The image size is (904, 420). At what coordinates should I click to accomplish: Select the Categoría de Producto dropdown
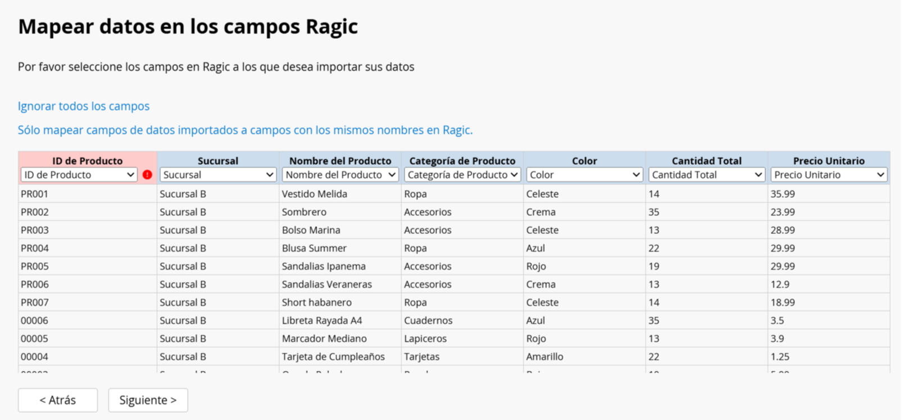(462, 175)
